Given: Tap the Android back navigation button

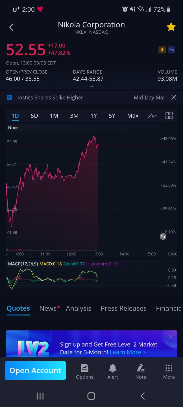Looking at the screenshot, I should [x=143, y=396].
